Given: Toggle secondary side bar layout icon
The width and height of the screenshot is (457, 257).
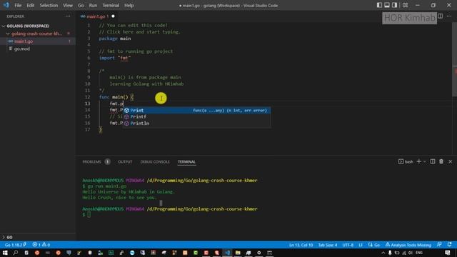Looking at the screenshot, I should (x=394, y=5).
